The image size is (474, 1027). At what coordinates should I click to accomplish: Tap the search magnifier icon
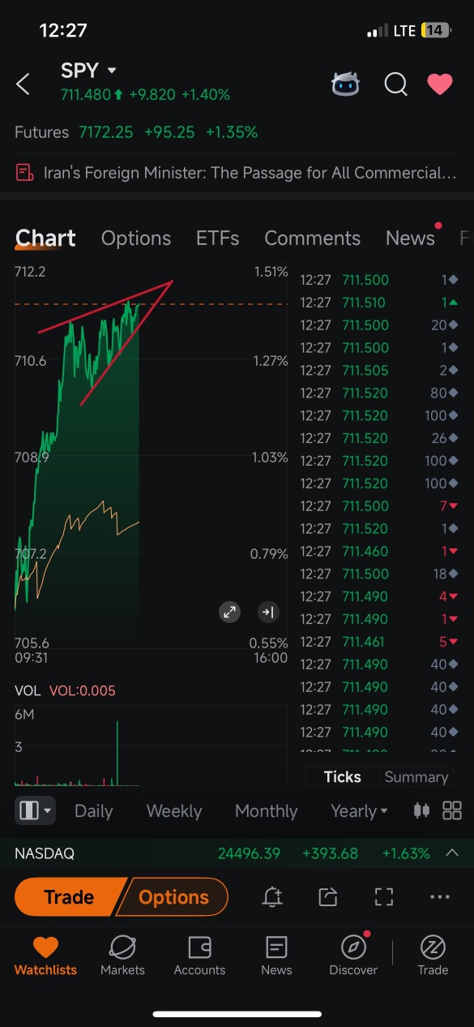[395, 84]
